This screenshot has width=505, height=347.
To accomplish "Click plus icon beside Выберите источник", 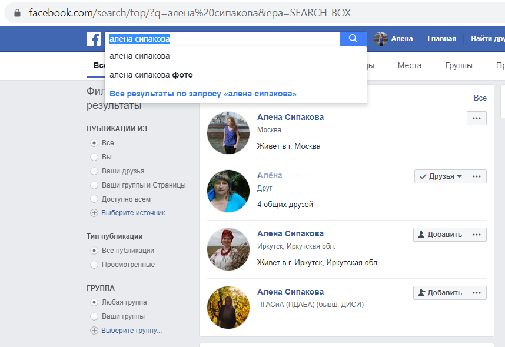I will click(94, 213).
